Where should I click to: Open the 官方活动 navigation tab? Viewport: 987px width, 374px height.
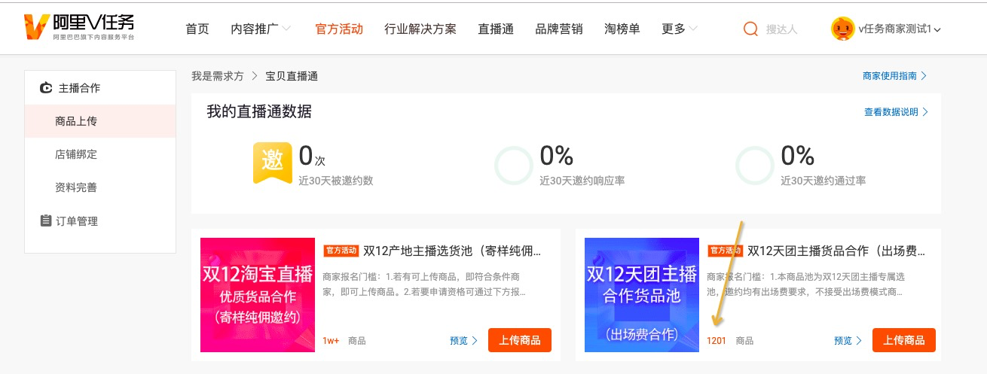[339, 29]
